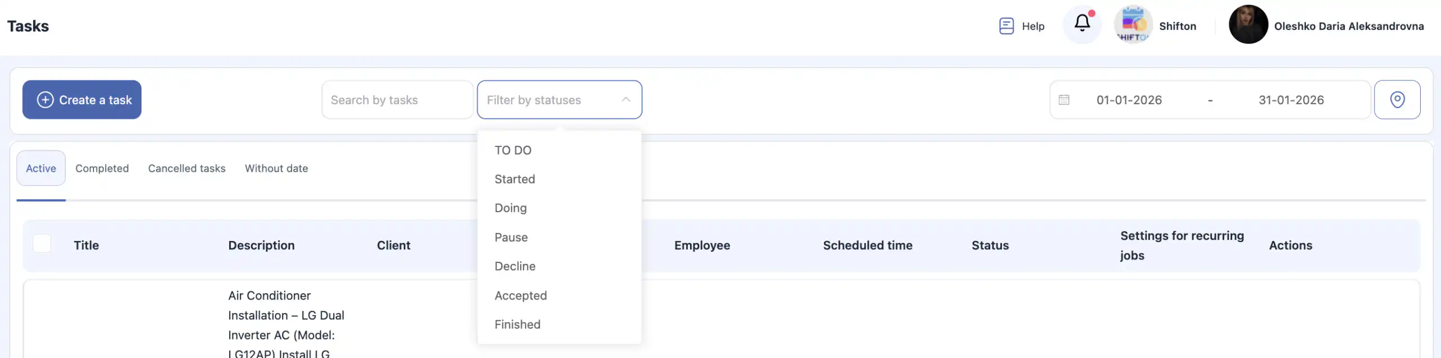This screenshot has width=1441, height=358.
Task: Click the Oleshko Daria Aleksandrovna profile name
Action: (1349, 26)
